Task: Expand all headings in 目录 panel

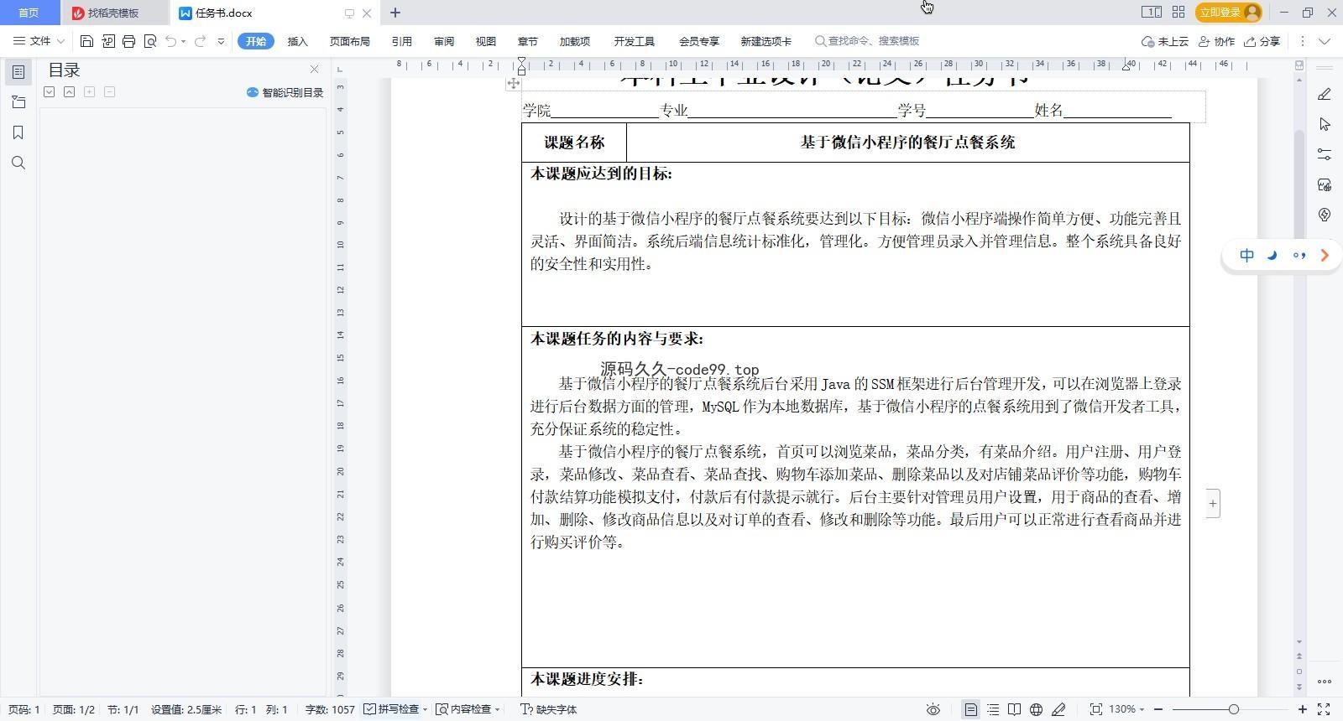Action: (x=50, y=91)
